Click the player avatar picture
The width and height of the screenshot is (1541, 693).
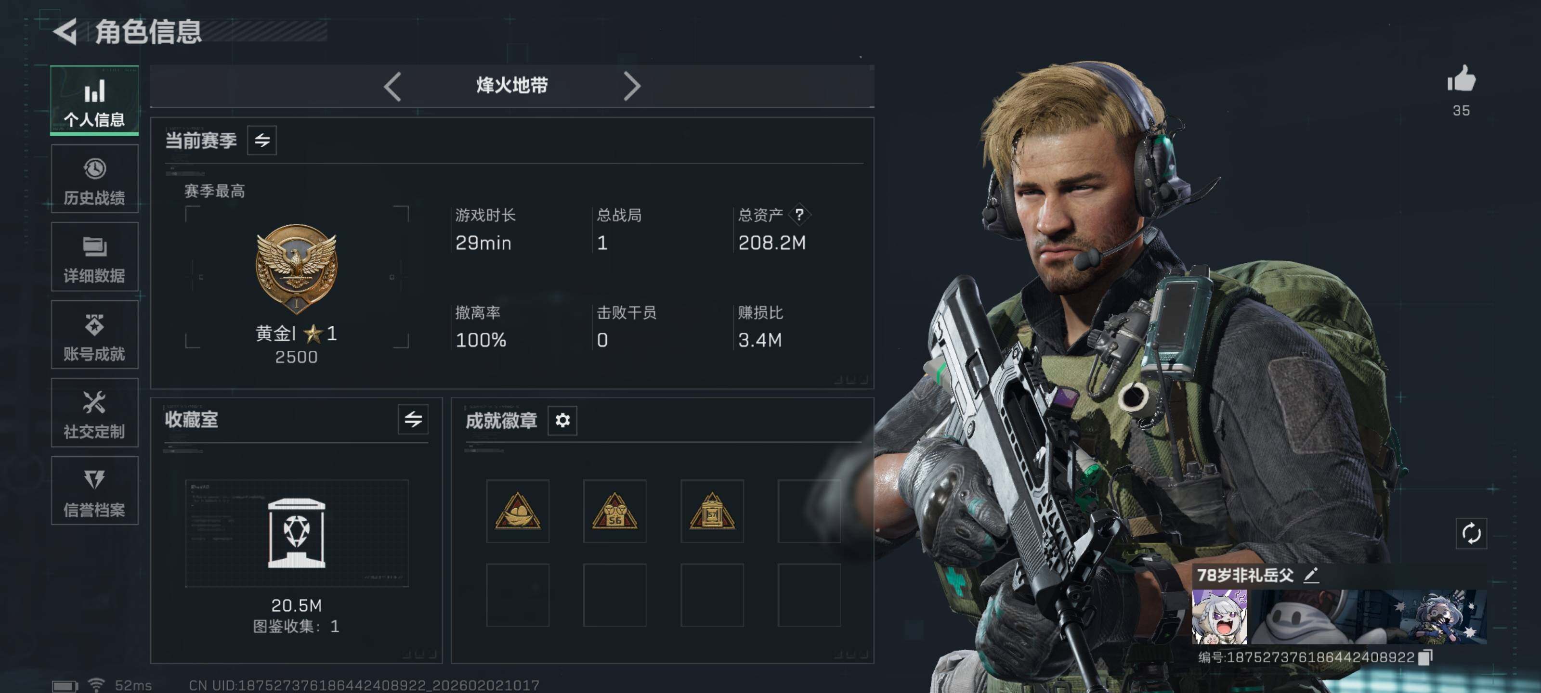(1219, 616)
